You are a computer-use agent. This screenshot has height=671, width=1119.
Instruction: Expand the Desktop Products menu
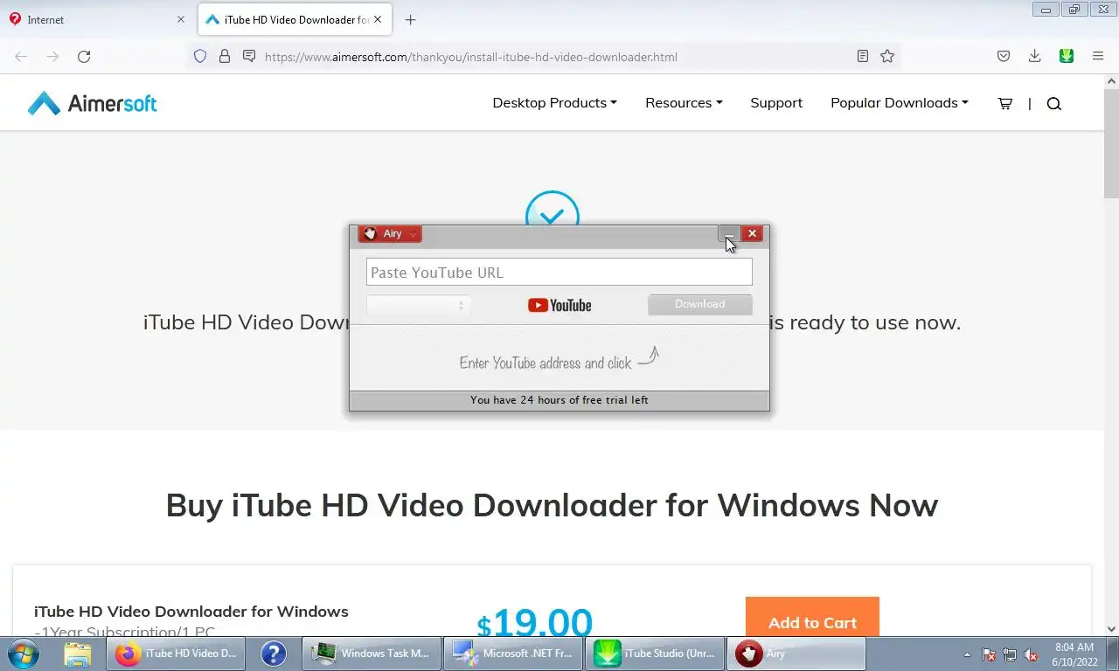(554, 103)
